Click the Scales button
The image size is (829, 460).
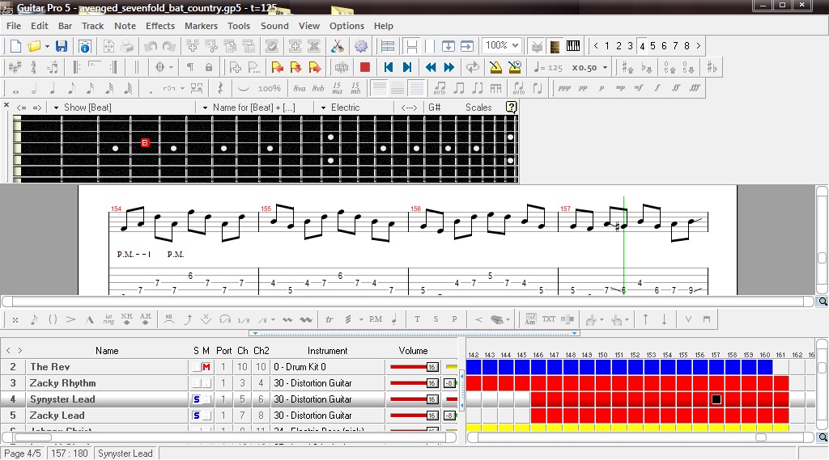478,108
